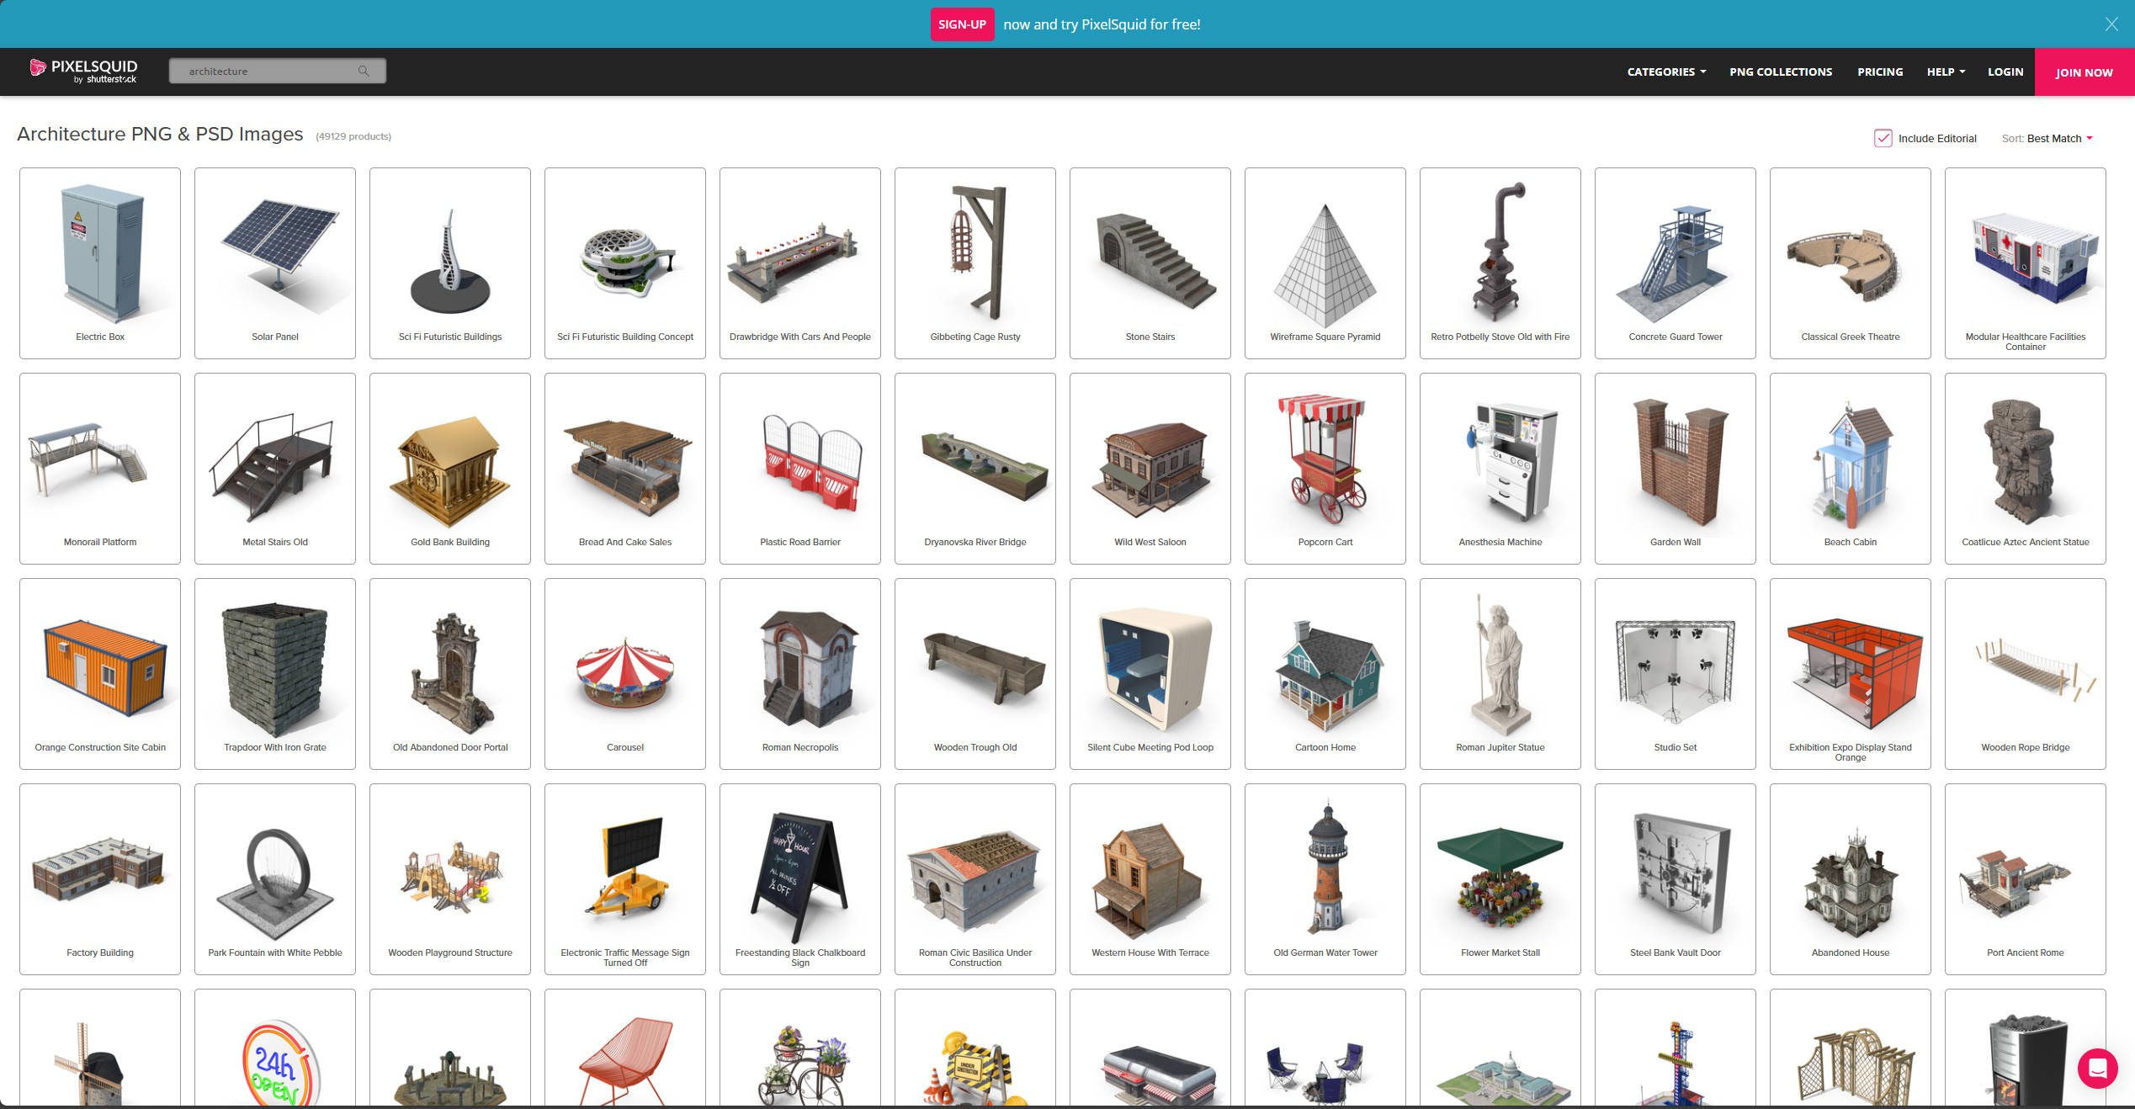Click the Join Now button
The image size is (2135, 1109).
[2085, 72]
